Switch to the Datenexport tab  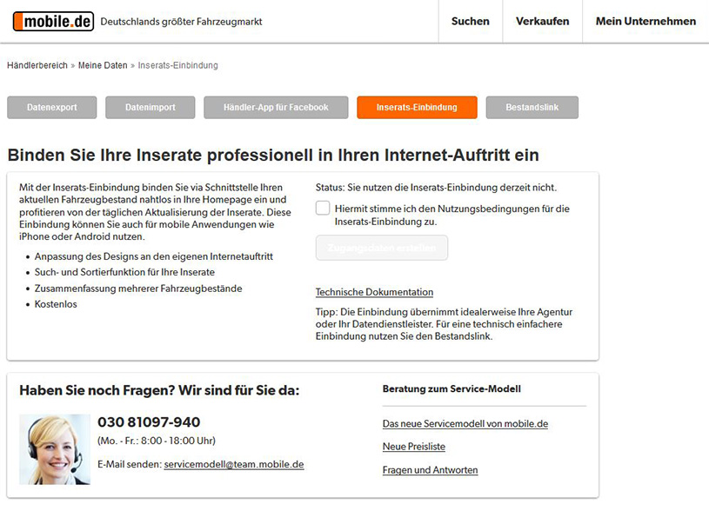click(x=52, y=108)
